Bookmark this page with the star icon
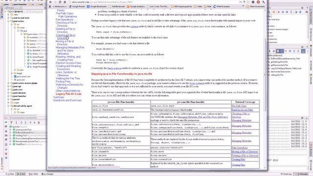The image size is (313, 176). click(248, 2)
